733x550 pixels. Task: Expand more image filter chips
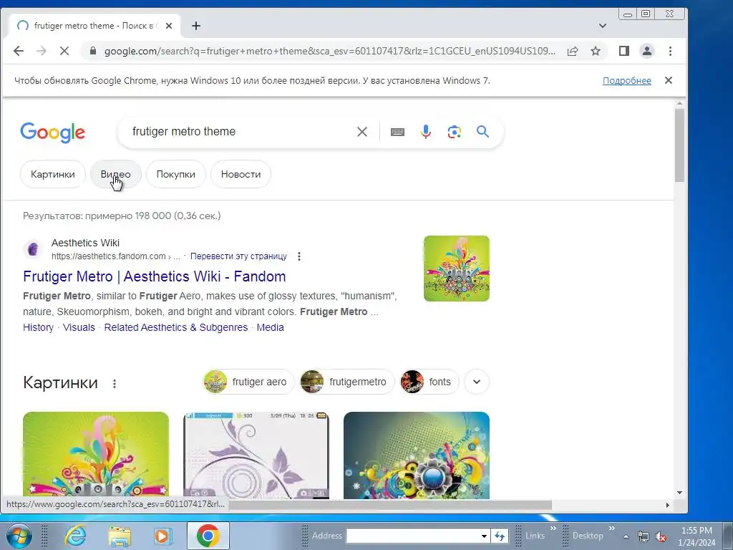[x=477, y=382]
